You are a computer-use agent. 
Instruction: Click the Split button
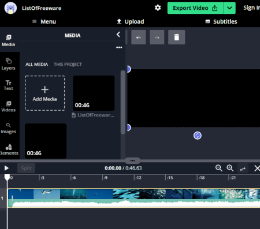coord(26,168)
